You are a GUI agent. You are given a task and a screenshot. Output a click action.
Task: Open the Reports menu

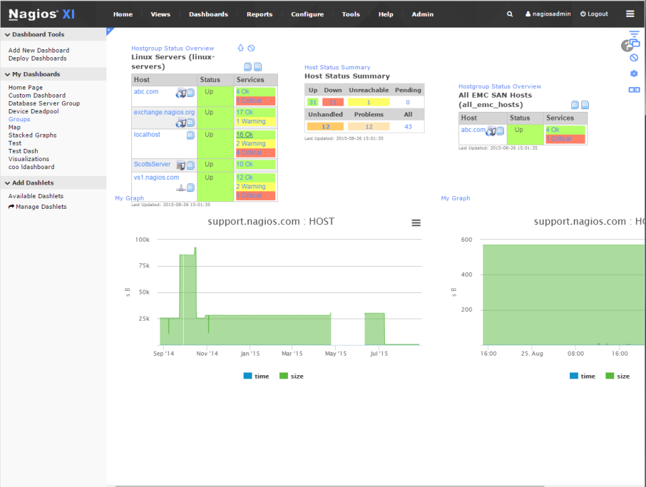(x=260, y=14)
